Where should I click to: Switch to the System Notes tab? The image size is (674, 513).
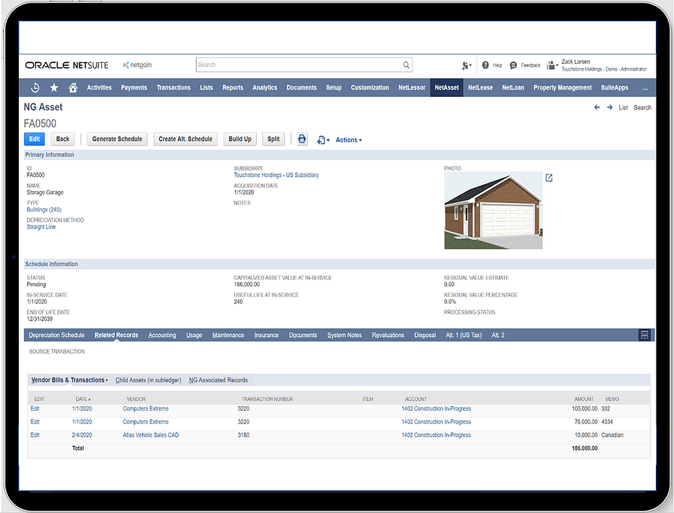[x=344, y=335]
